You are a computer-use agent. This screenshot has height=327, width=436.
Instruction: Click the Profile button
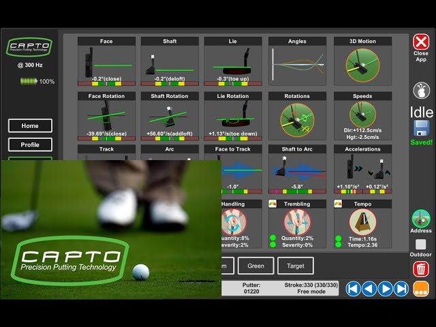click(30, 144)
